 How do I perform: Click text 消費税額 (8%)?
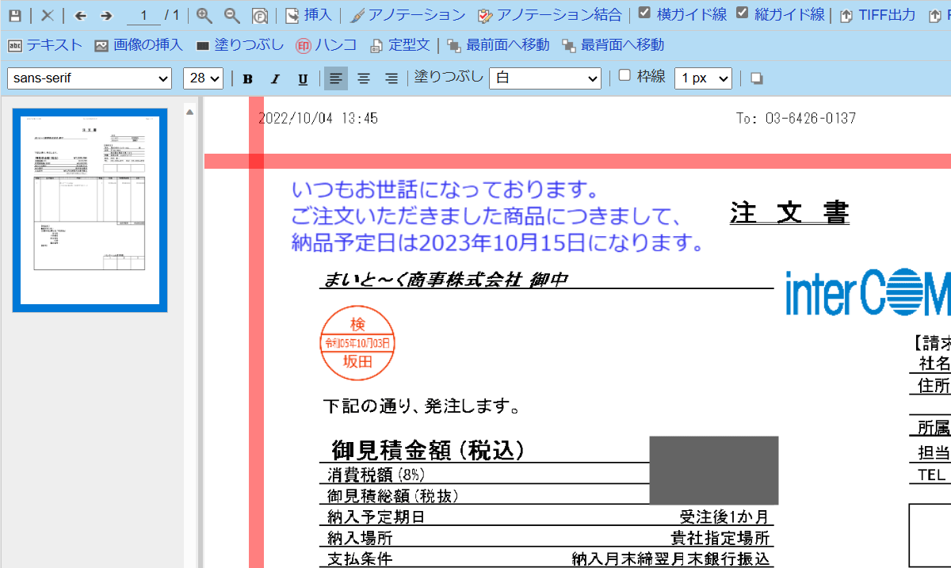(x=376, y=475)
